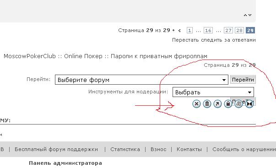Click the previous-page icon before page 1

click(179, 31)
